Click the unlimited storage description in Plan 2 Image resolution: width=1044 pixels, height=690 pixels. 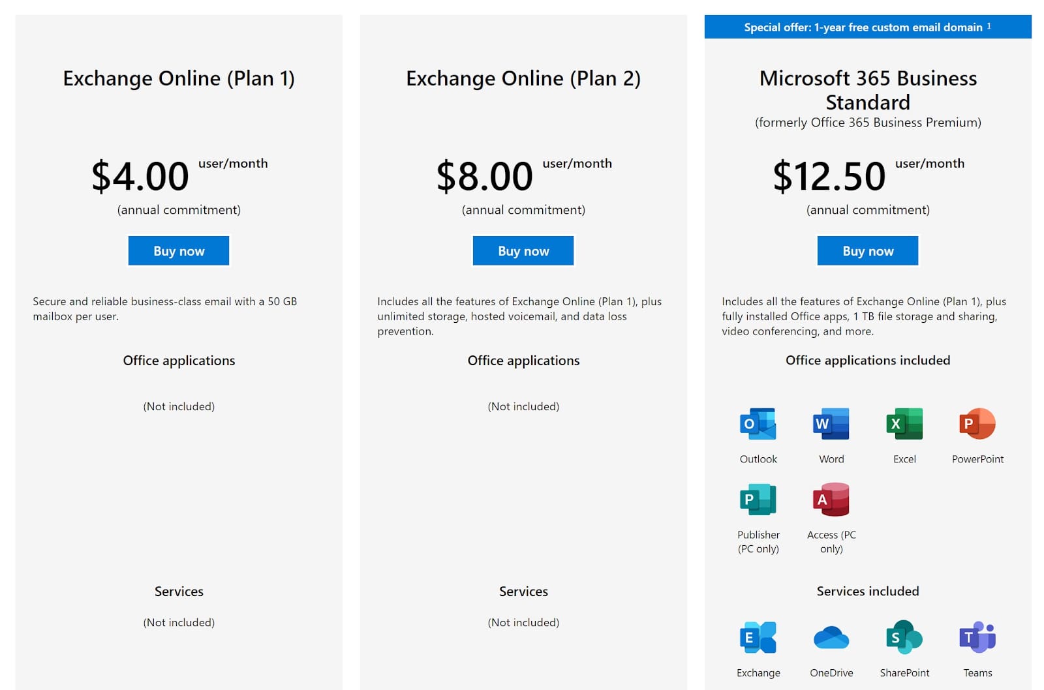(x=519, y=316)
